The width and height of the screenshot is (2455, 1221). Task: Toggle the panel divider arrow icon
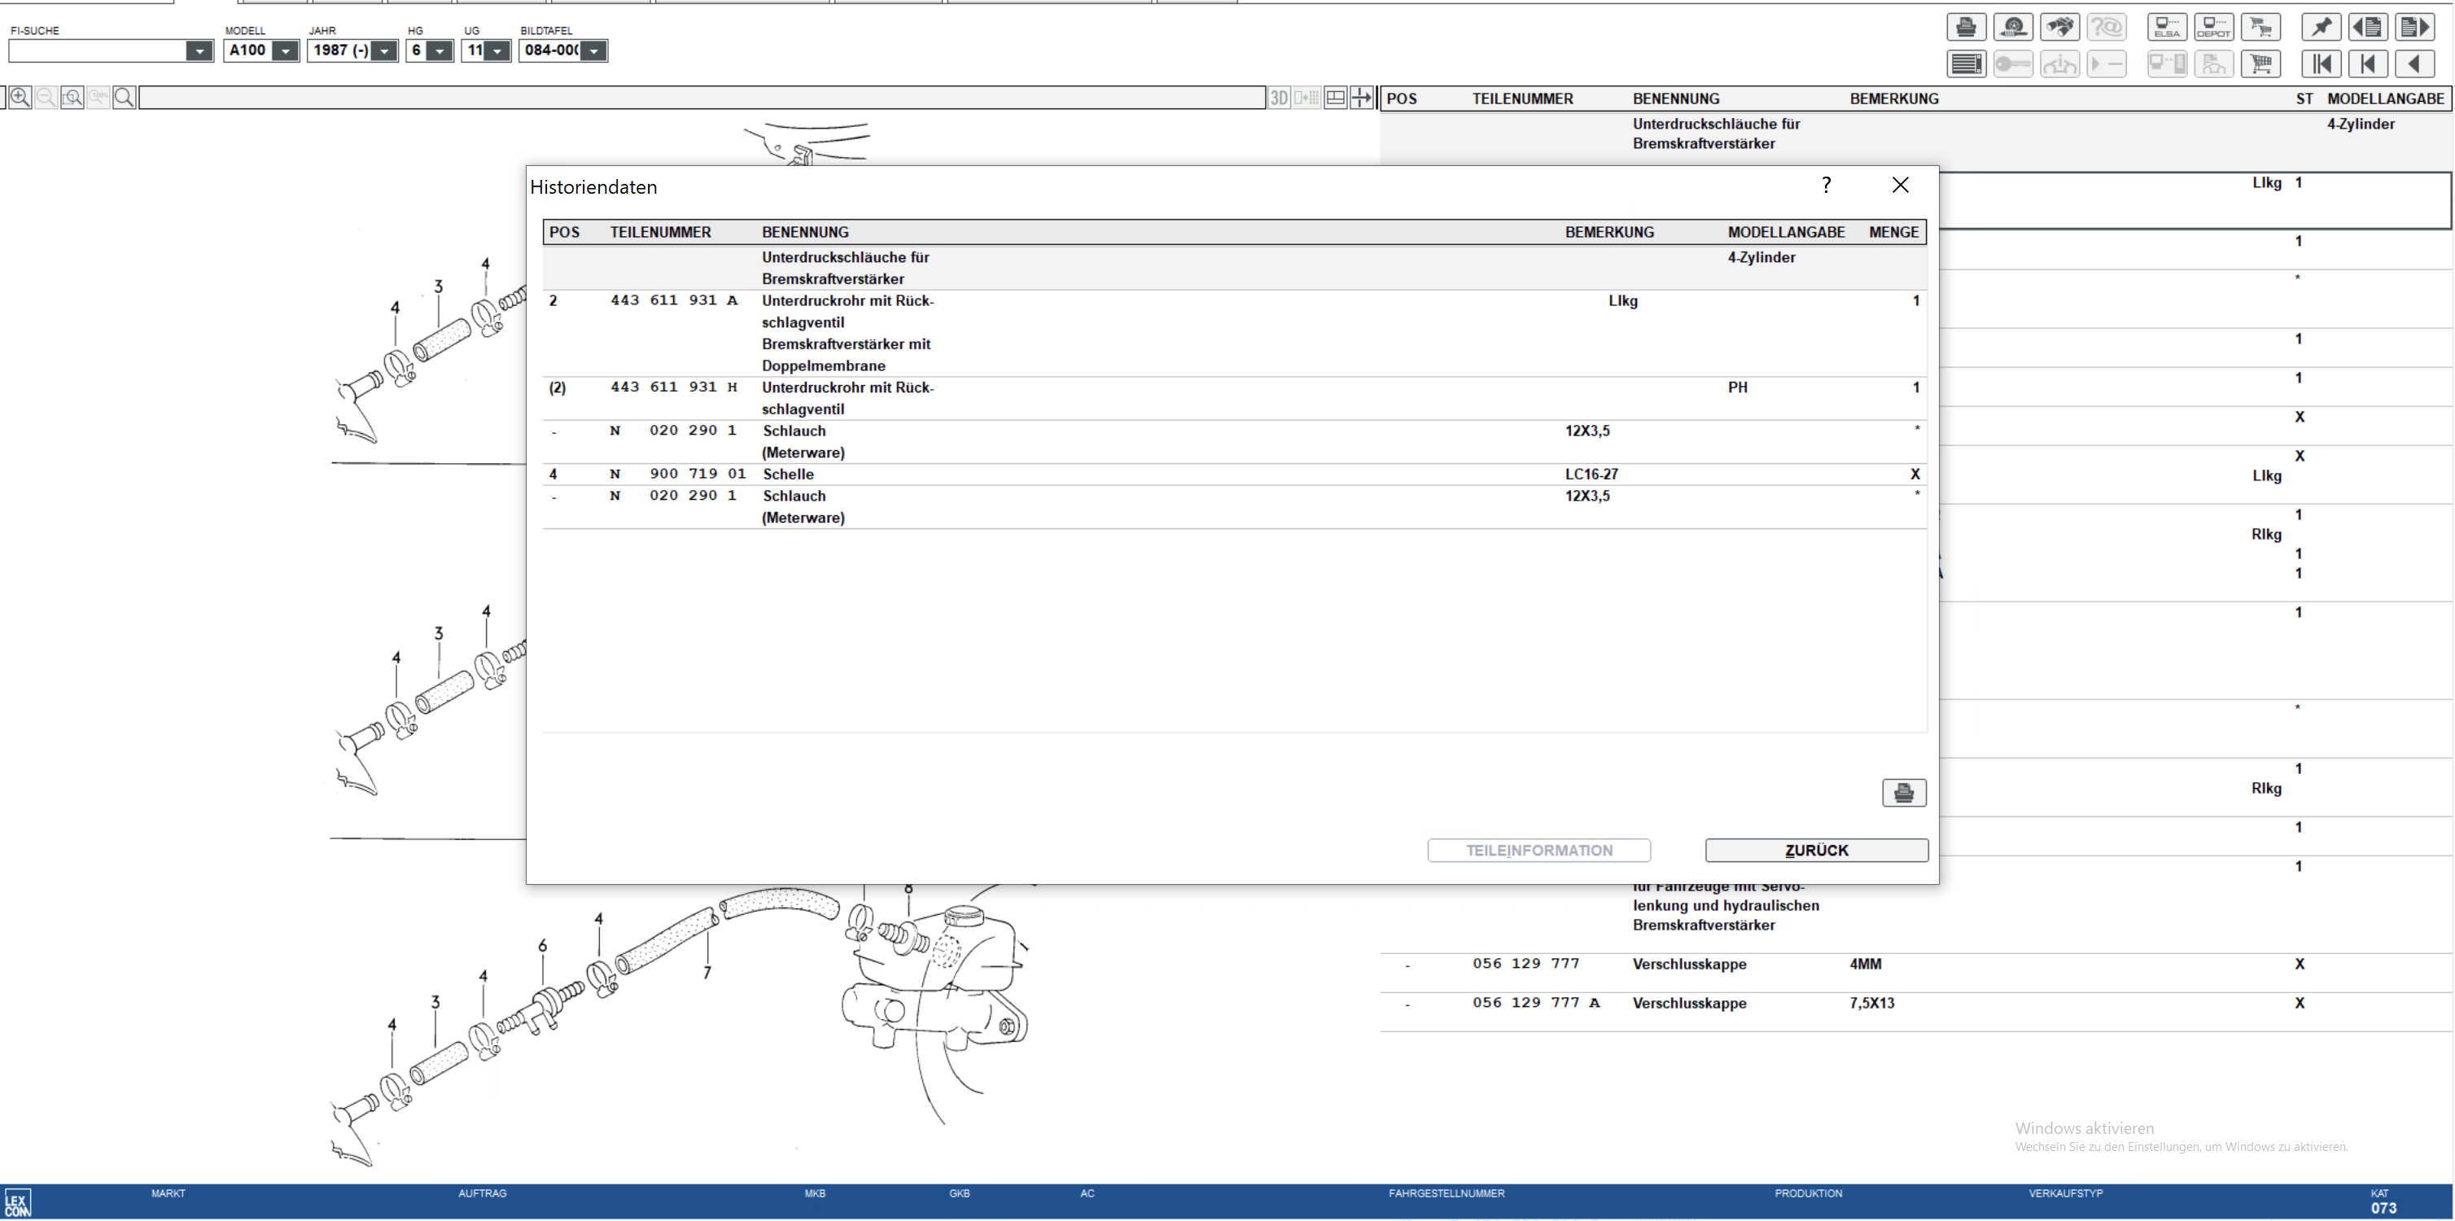click(1362, 97)
